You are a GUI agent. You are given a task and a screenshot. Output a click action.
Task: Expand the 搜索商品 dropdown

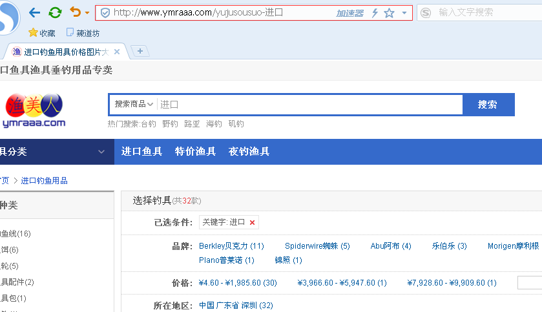pyautogui.click(x=134, y=104)
